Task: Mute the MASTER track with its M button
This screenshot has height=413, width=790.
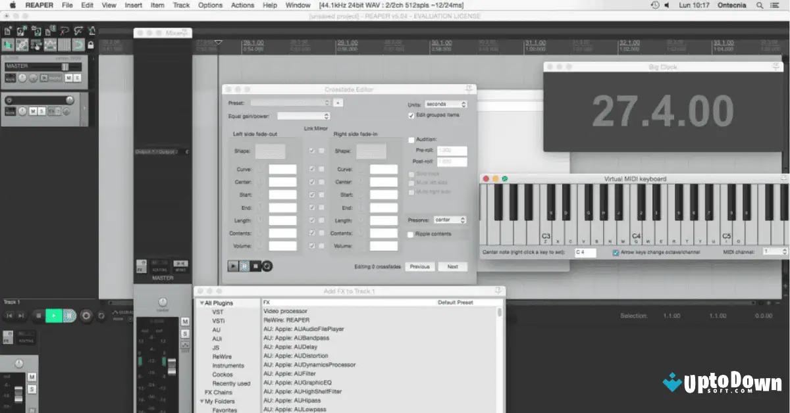Action: [x=68, y=78]
